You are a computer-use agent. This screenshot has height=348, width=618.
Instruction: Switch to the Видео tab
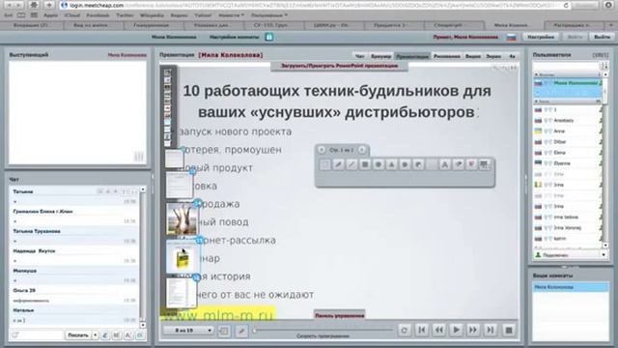pos(473,56)
